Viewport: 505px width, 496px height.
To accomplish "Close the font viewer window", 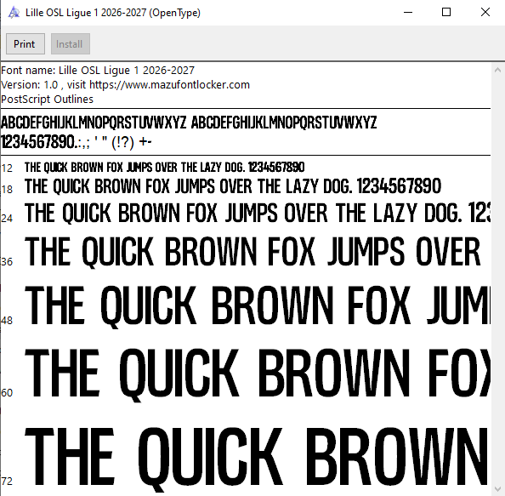I will pyautogui.click(x=485, y=13).
